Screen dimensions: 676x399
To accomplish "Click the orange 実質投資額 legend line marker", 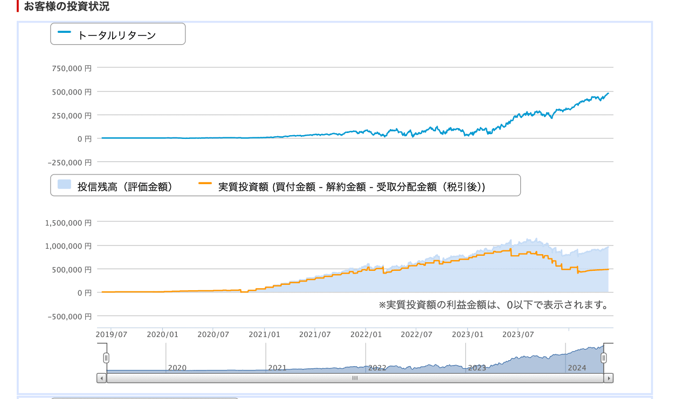I will pos(205,184).
